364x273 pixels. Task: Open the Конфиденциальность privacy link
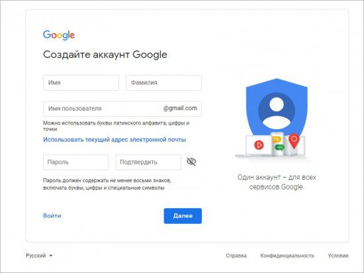[x=287, y=256]
